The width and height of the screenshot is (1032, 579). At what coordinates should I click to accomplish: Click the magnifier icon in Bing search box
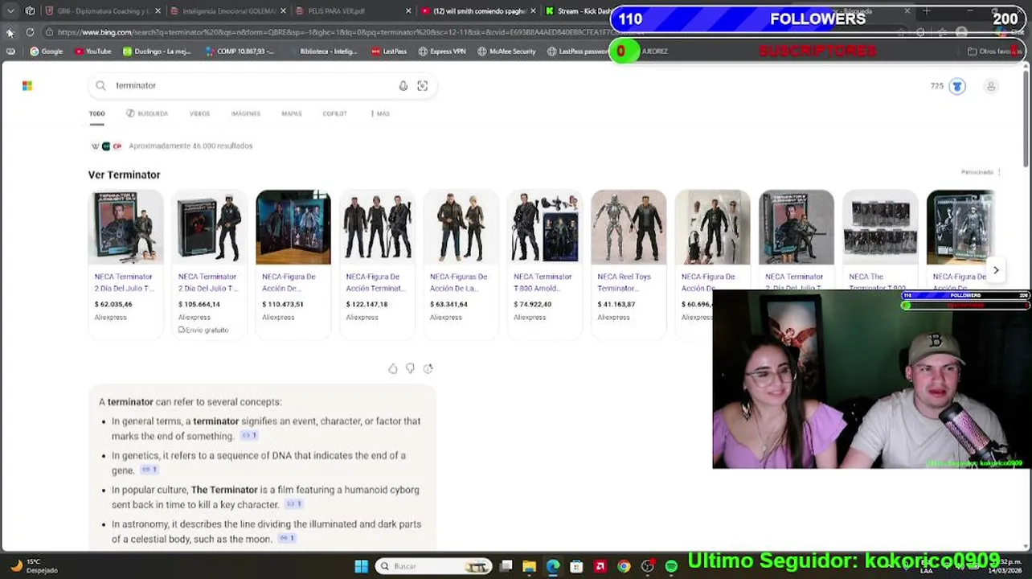pyautogui.click(x=100, y=85)
